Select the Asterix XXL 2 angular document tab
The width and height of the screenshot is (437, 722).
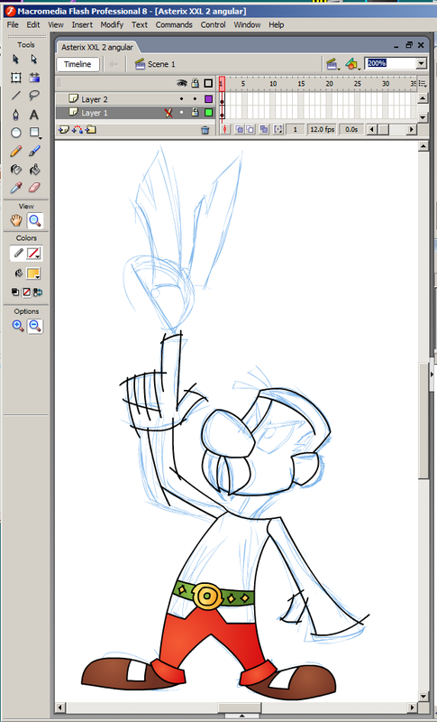tap(97, 47)
